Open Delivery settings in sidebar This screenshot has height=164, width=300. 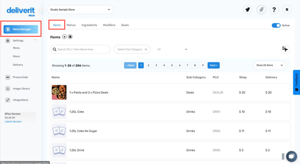pyautogui.click(x=18, y=65)
